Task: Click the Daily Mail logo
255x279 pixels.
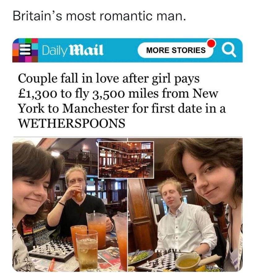Action: tap(73, 50)
